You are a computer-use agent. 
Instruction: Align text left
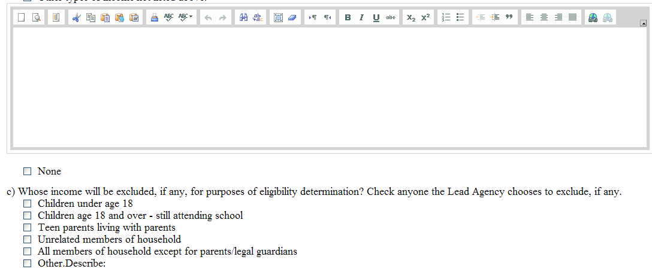tap(529, 17)
